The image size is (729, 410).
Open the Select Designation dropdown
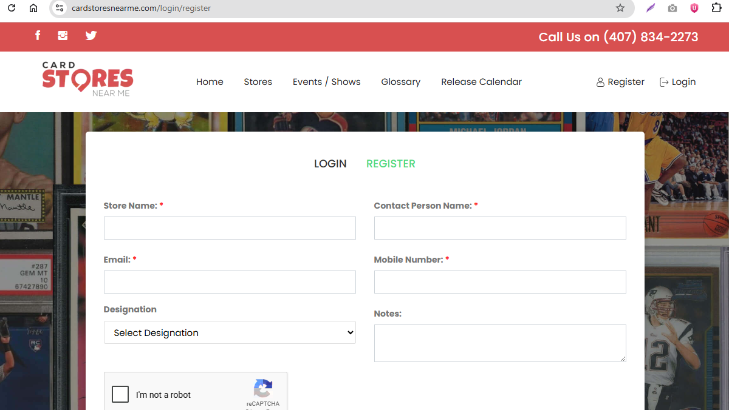coord(230,332)
